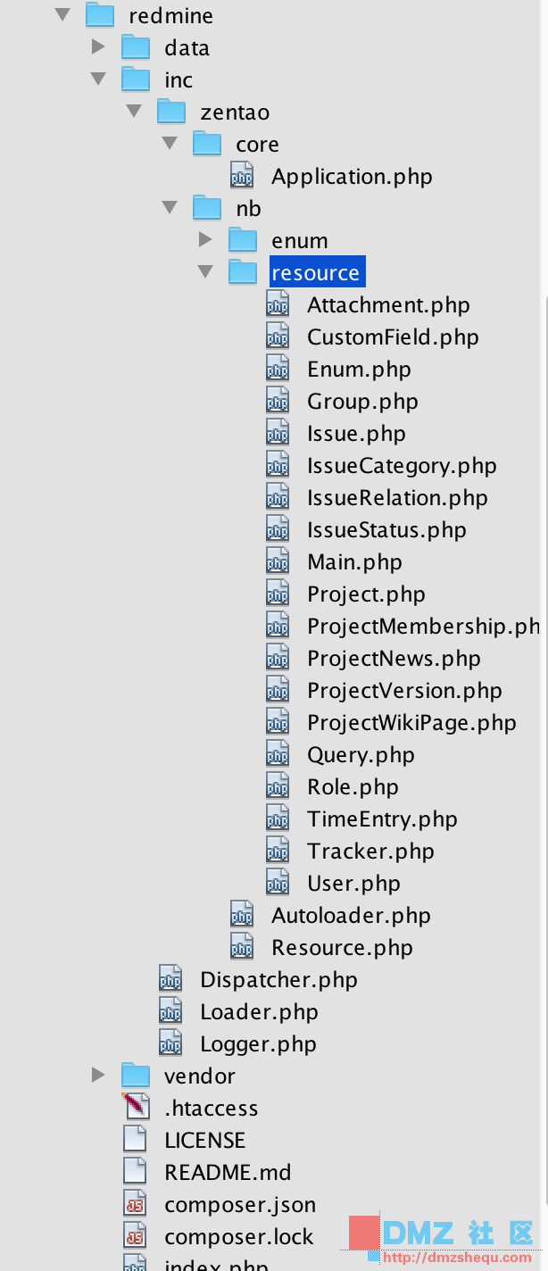
Task: Expand the enum folder
Action: coord(205,240)
